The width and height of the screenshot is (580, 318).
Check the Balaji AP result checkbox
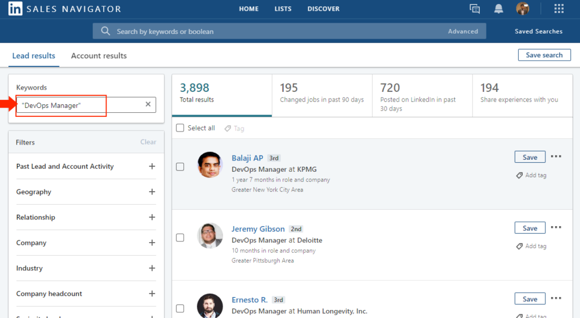(180, 167)
